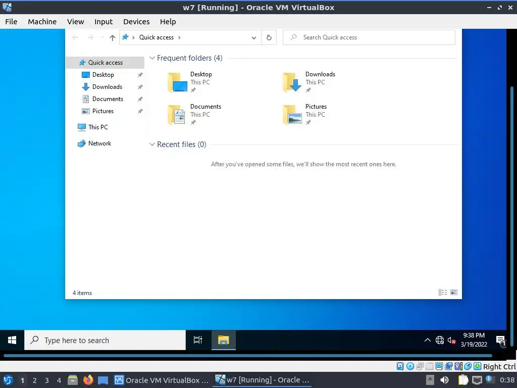Viewport: 517px width, 388px height.
Task: Open the host clipboard manager tray icon
Action: (x=463, y=380)
